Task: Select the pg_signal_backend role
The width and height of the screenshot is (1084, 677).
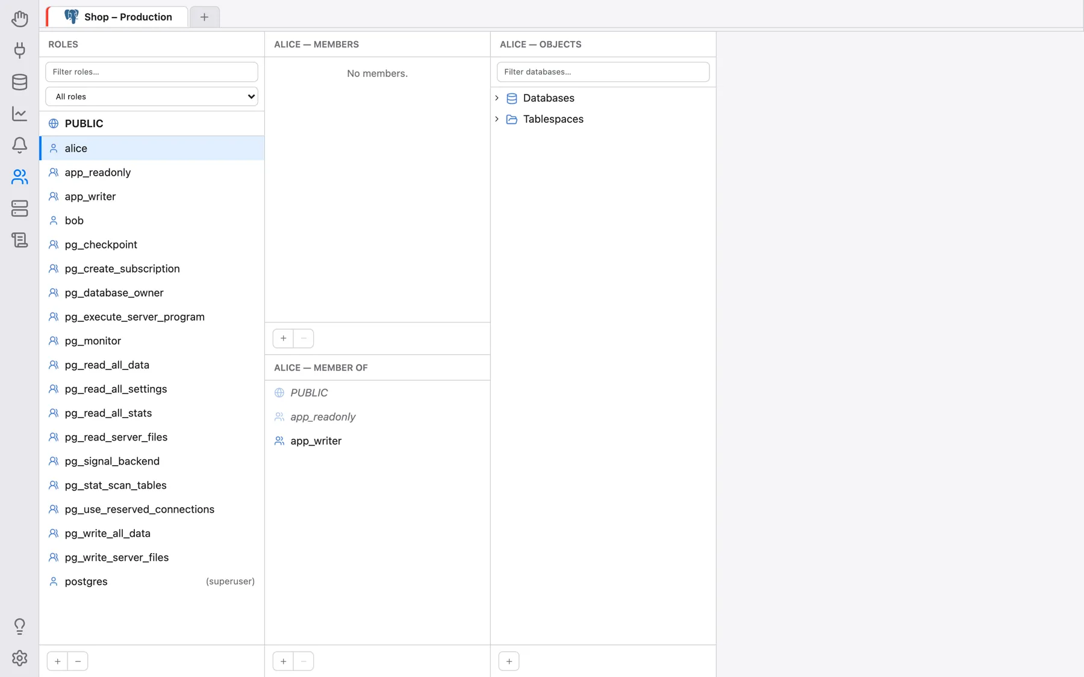Action: pyautogui.click(x=152, y=461)
